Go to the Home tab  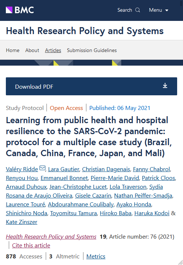13,50
